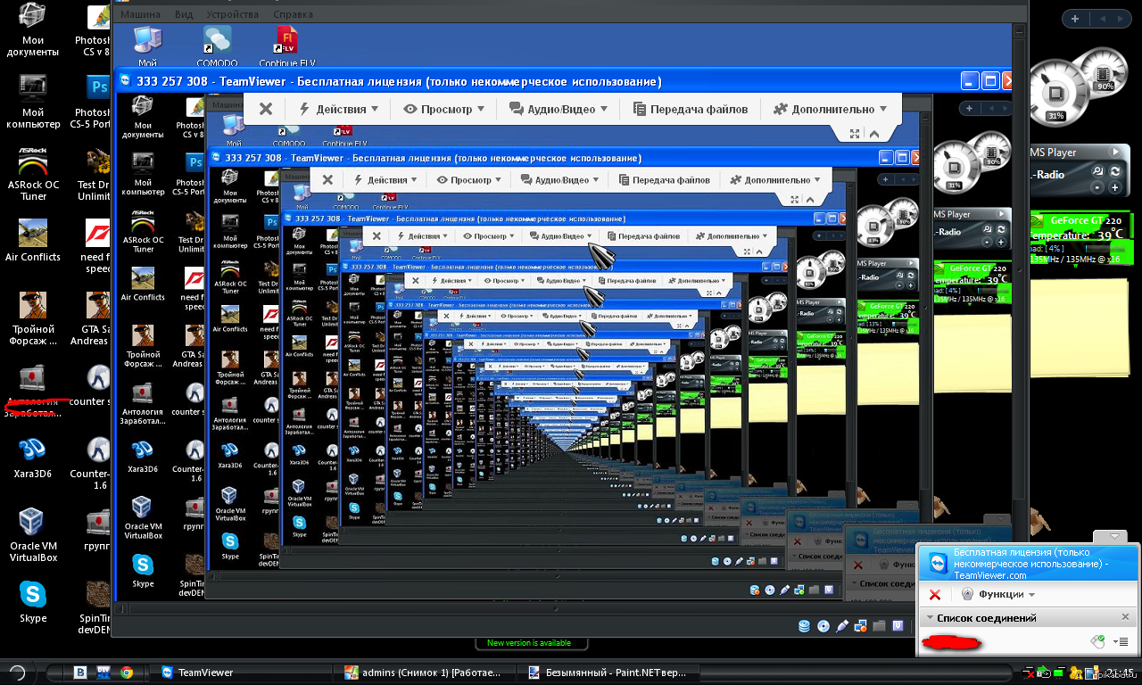The image size is (1142, 685).
Task: Switch to TeamViewer taskbar button
Action: click(x=241, y=673)
